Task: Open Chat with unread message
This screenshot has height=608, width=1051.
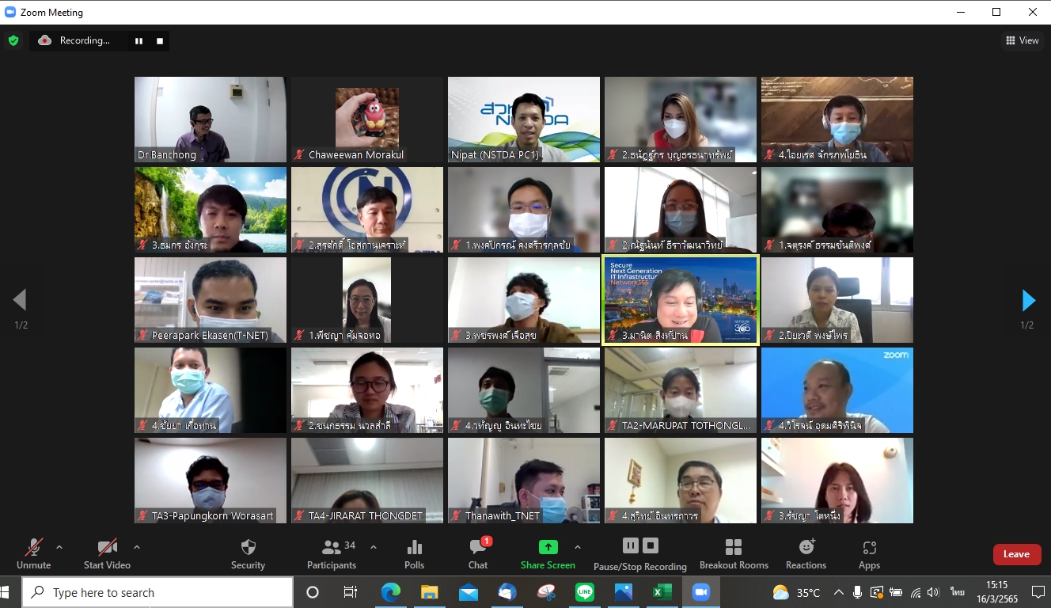Action: (x=478, y=553)
